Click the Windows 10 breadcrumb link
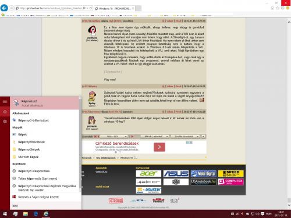Screen dimensions: 291x218 (126, 158)
